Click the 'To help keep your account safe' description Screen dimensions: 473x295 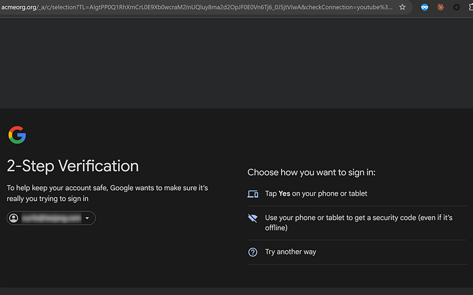click(107, 194)
